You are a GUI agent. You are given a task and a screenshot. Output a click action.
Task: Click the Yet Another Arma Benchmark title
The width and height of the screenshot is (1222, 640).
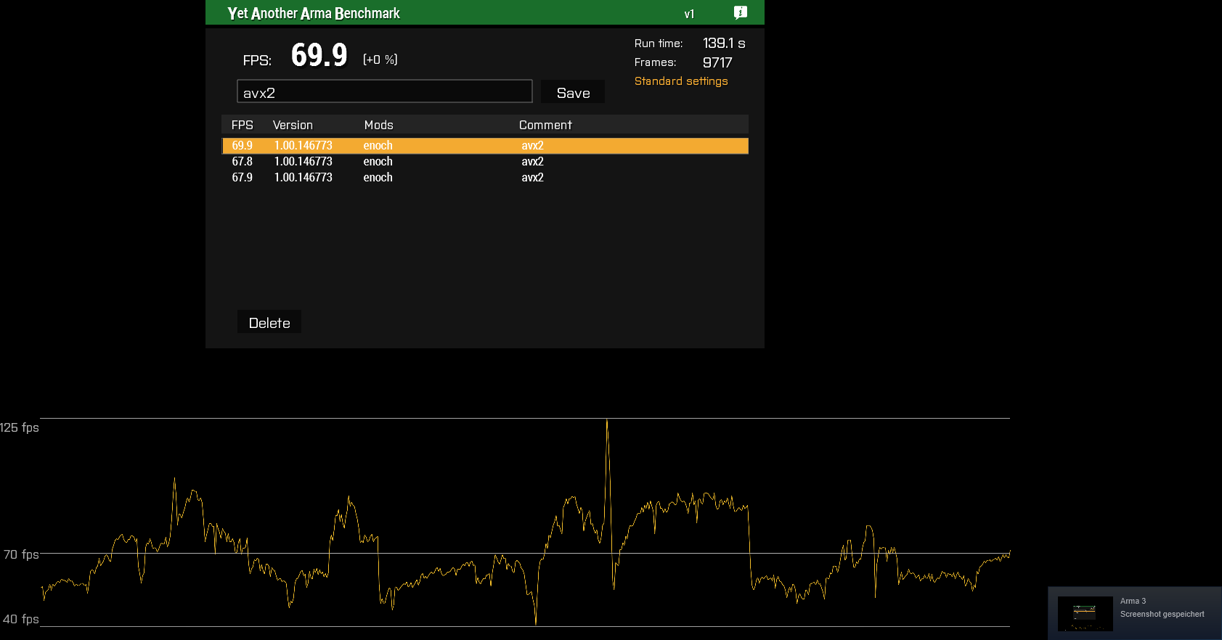(314, 13)
